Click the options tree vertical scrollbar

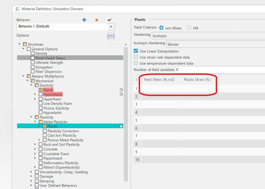click(x=126, y=114)
